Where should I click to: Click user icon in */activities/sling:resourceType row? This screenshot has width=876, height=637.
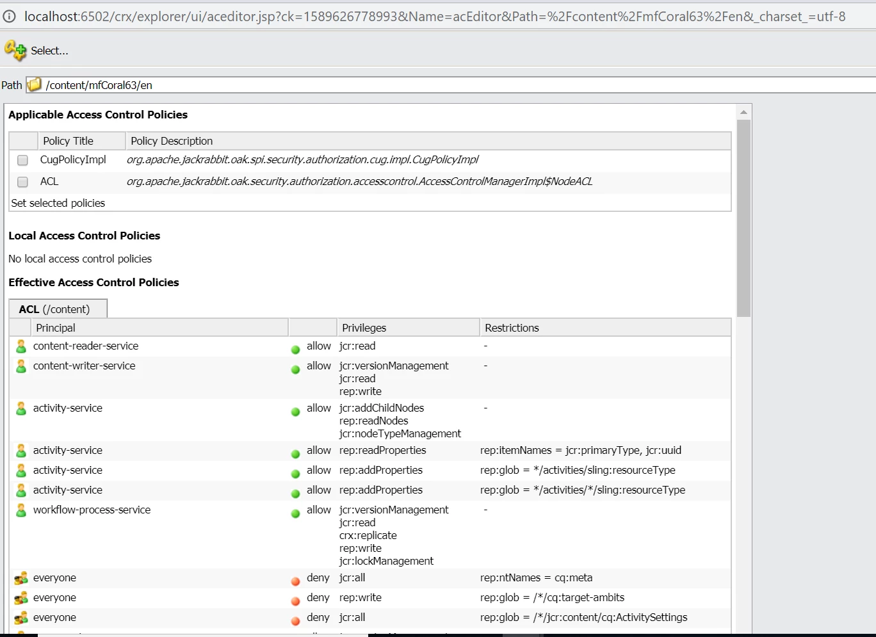(x=21, y=471)
